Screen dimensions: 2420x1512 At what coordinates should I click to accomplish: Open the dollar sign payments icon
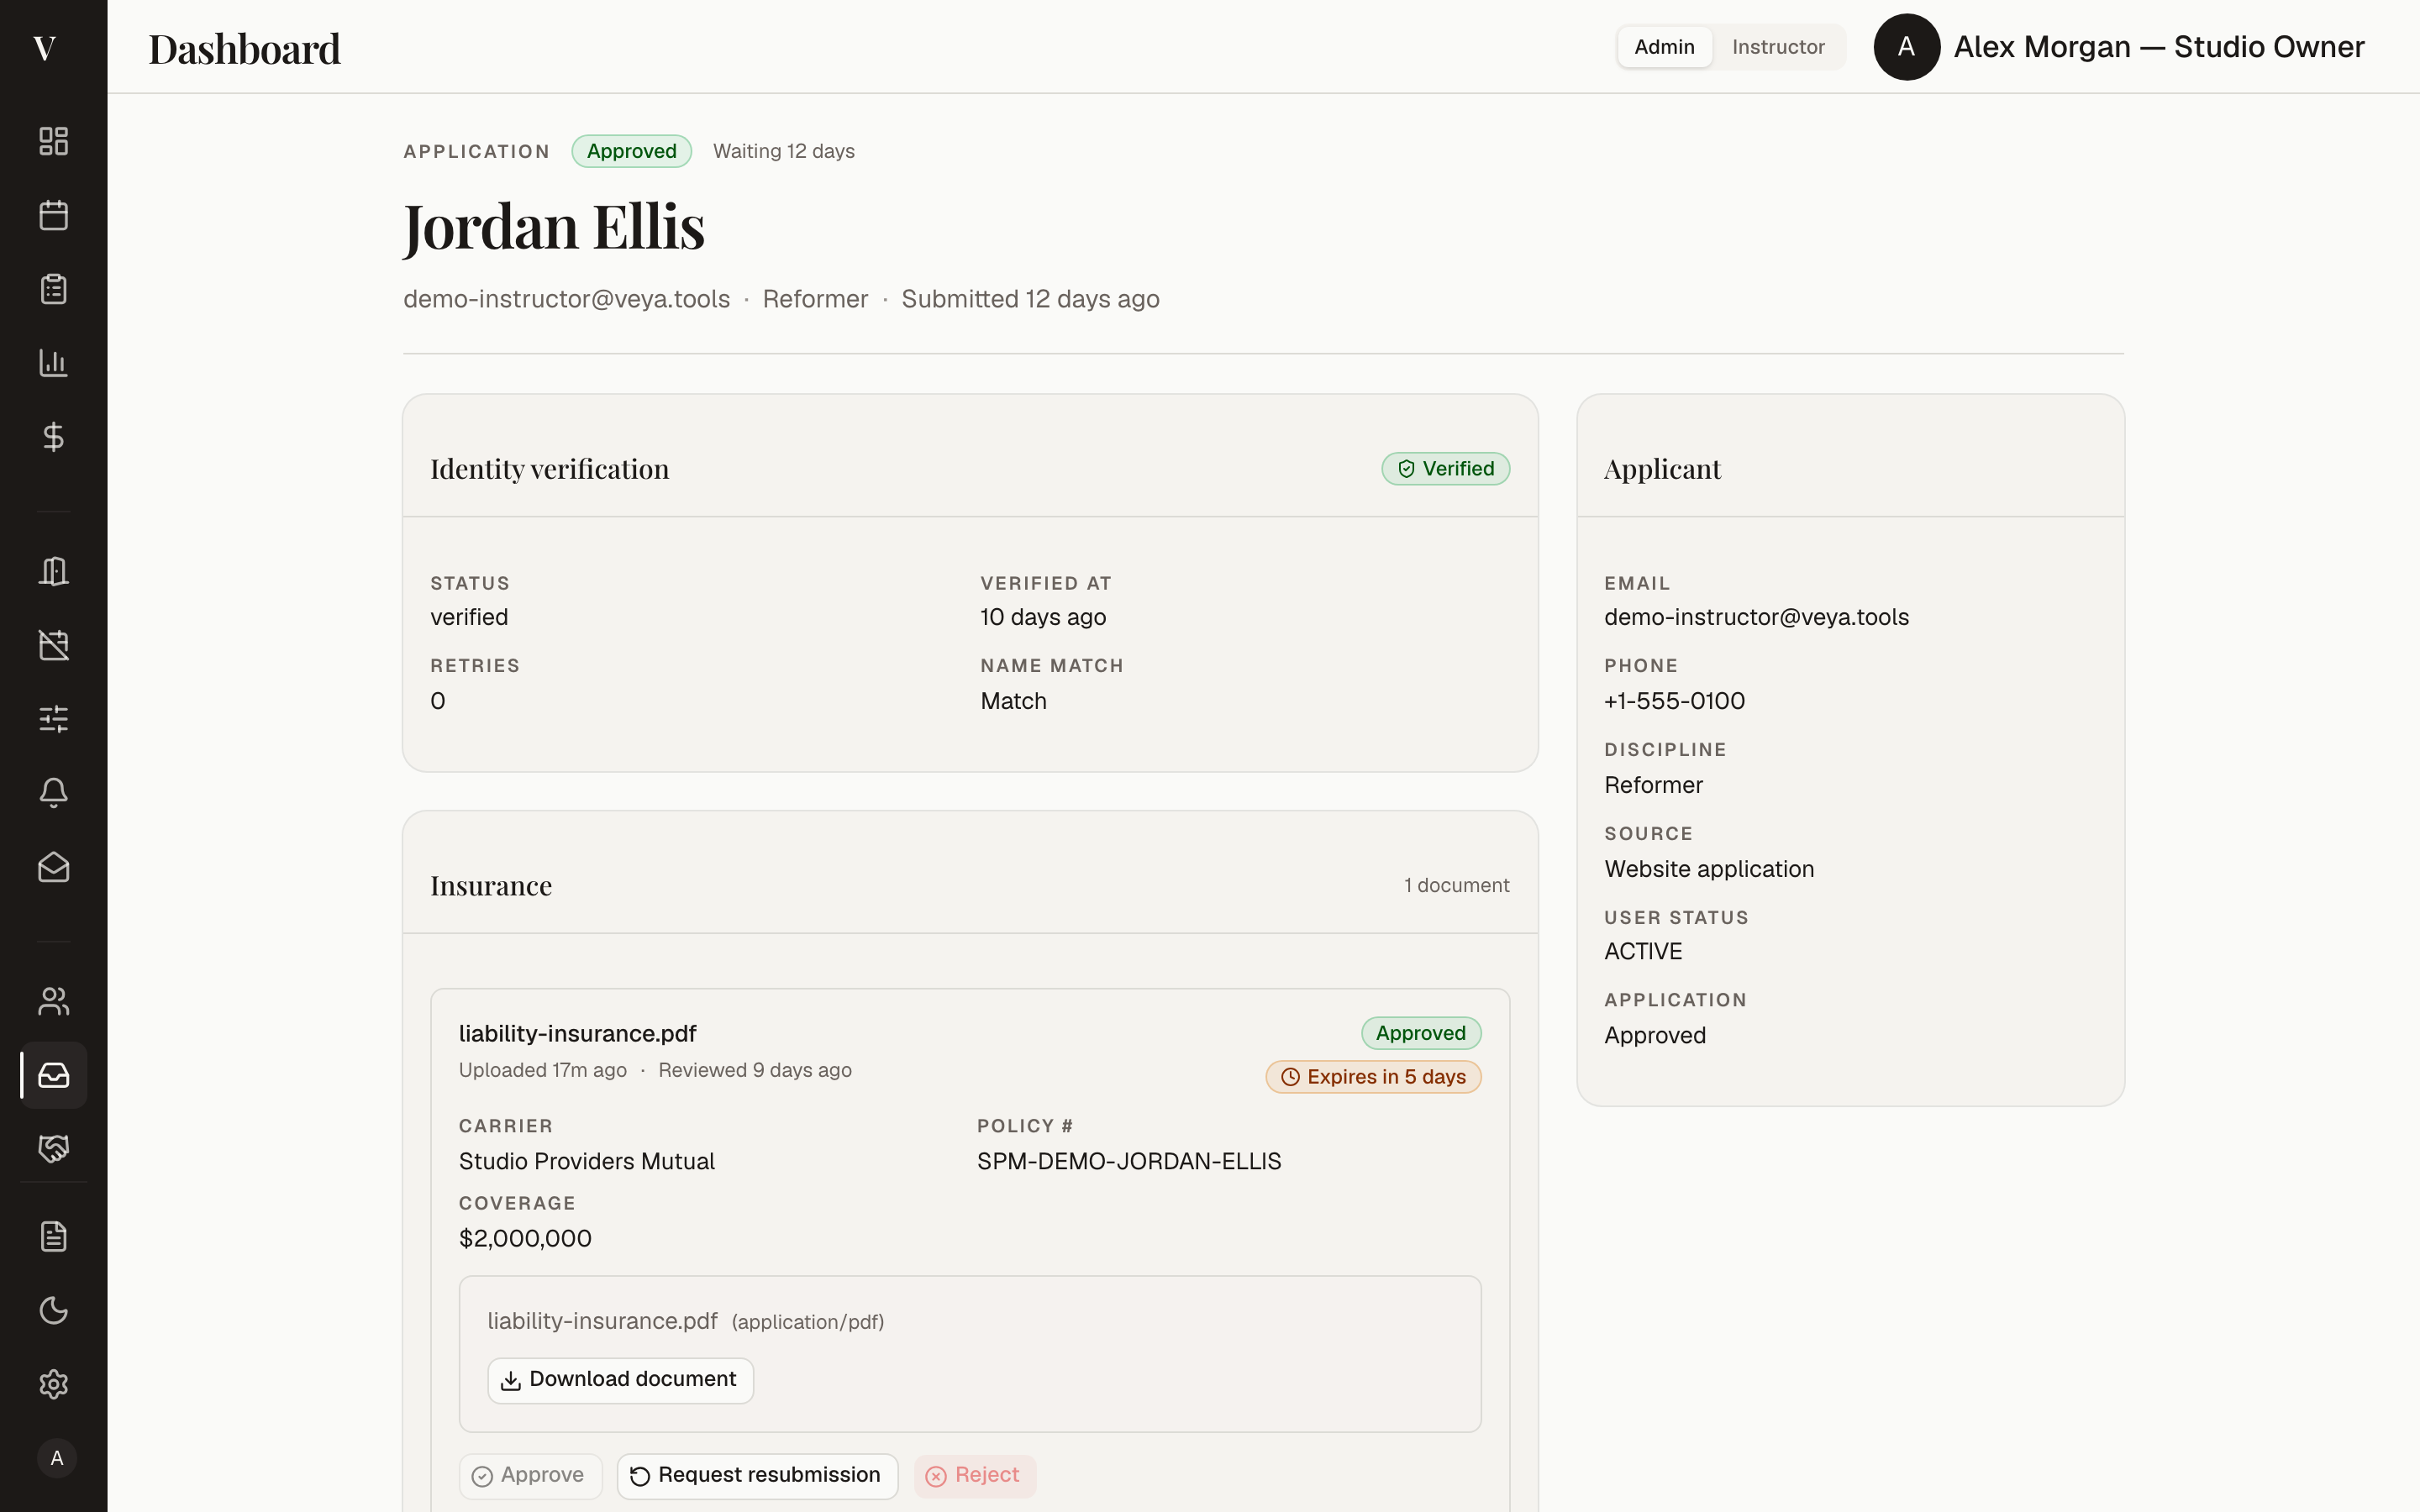(54, 437)
